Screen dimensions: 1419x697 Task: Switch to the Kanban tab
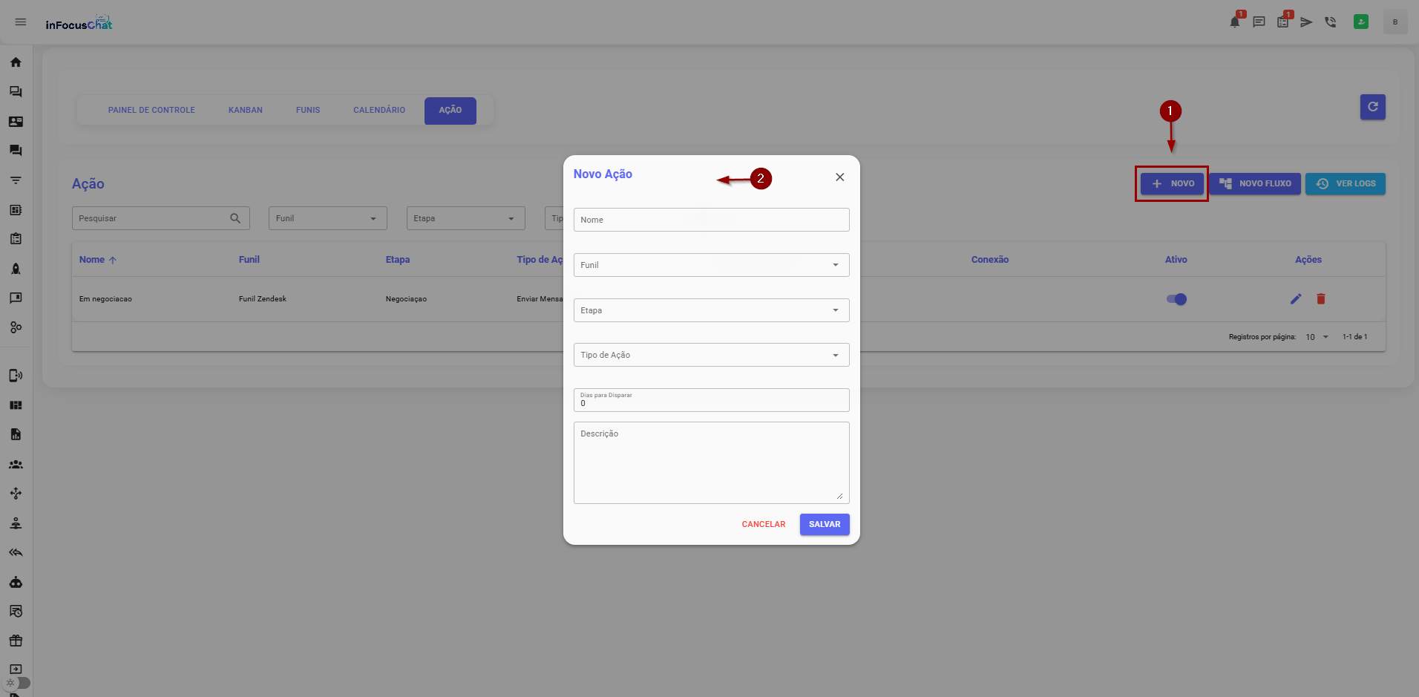point(246,111)
